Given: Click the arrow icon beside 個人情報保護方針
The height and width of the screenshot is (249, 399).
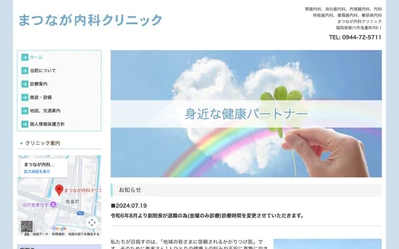Looking at the screenshot, I should click(x=25, y=125).
